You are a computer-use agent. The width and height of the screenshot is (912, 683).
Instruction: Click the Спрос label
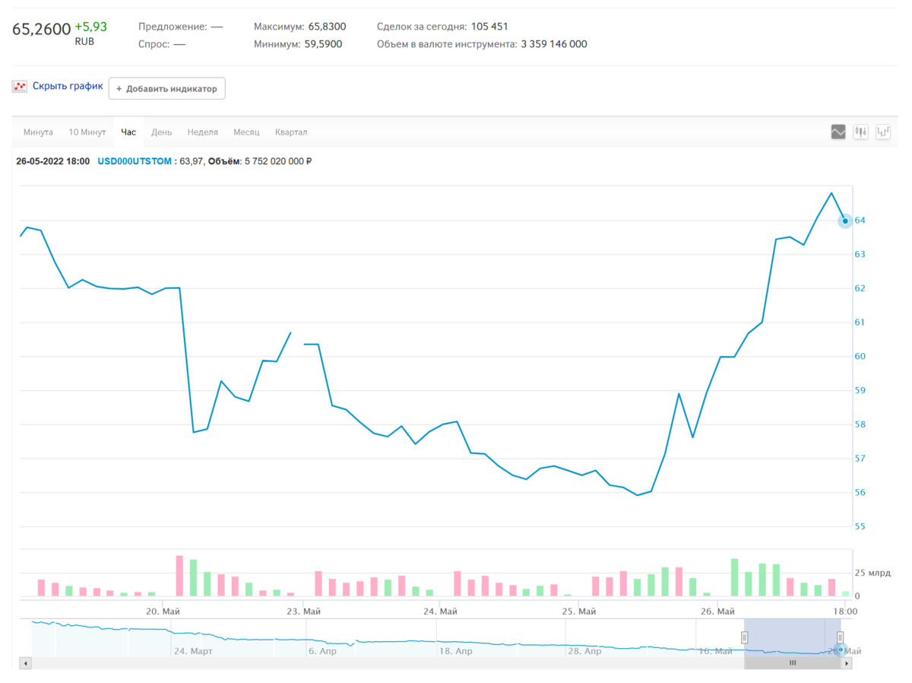(x=154, y=44)
